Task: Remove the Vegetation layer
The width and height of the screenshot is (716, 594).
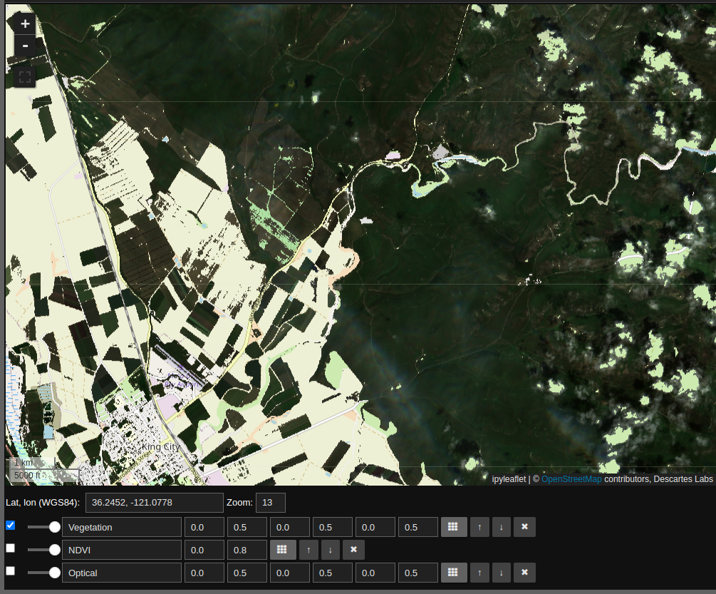Action: coord(524,527)
